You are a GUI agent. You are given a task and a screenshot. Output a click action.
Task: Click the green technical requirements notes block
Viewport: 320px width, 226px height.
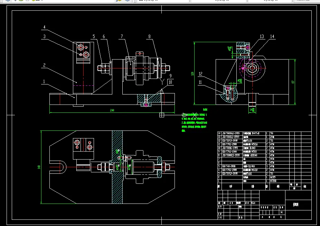click(x=194, y=121)
